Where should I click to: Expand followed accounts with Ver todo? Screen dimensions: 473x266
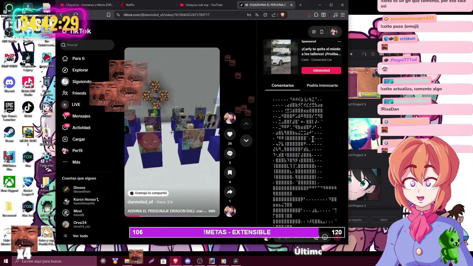(80, 236)
